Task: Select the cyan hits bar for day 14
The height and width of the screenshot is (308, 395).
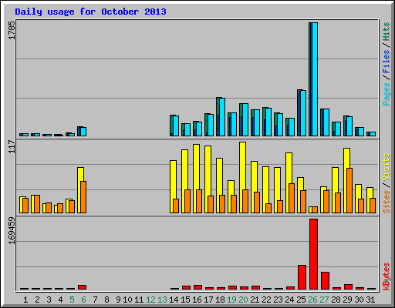Action: click(176, 126)
